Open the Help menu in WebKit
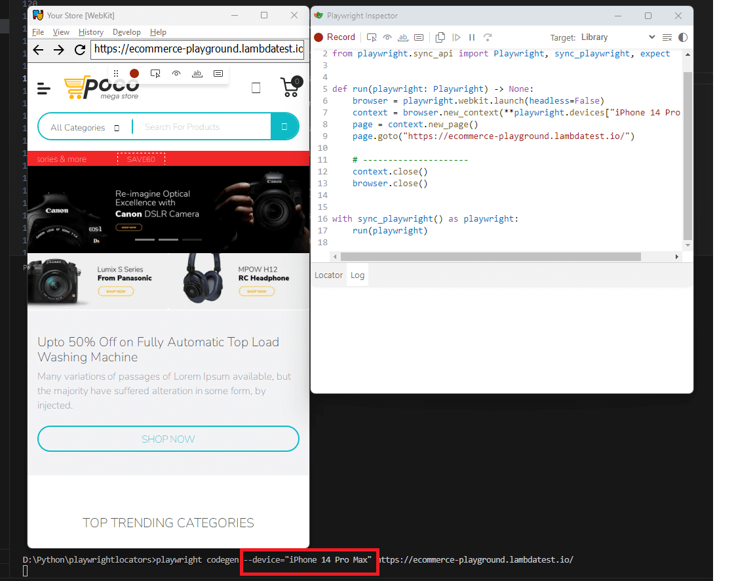Screen dimensions: 755x581 pyautogui.click(x=158, y=31)
